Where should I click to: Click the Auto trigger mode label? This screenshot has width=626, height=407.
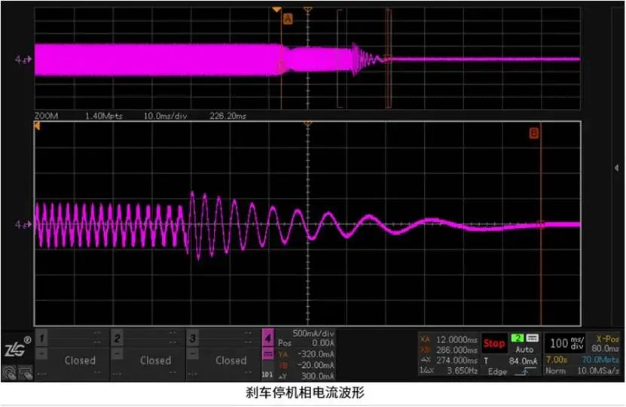524,350
